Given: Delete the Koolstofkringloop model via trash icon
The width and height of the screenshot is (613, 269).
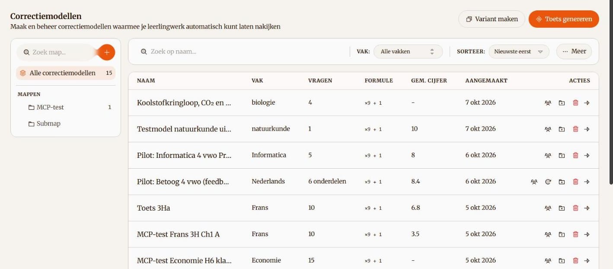Looking at the screenshot, I should [575, 103].
